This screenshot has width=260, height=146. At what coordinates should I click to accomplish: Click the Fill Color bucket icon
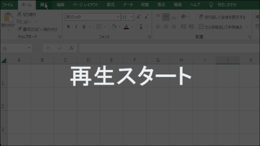coord(114,27)
